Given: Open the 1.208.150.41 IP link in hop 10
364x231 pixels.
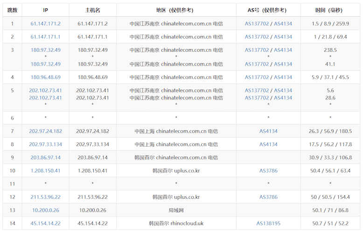Looking at the screenshot, I should (x=45, y=170).
